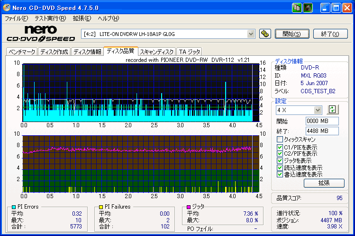Click the recorded with PIONEER DVD-RW text

point(188,60)
